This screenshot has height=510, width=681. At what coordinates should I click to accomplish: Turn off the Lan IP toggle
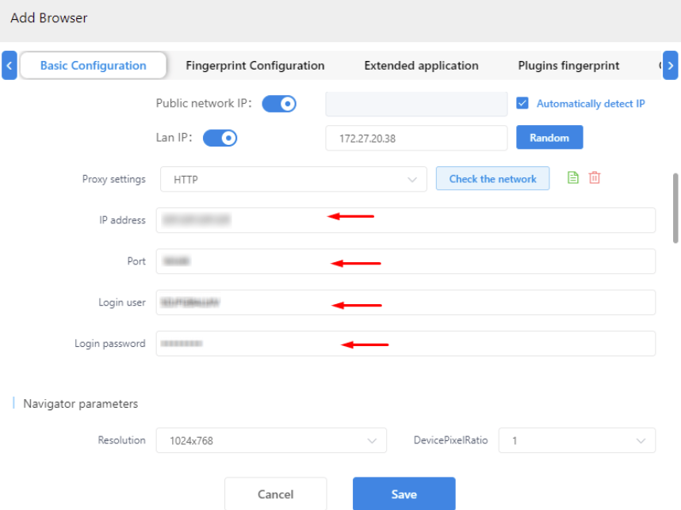pos(220,137)
